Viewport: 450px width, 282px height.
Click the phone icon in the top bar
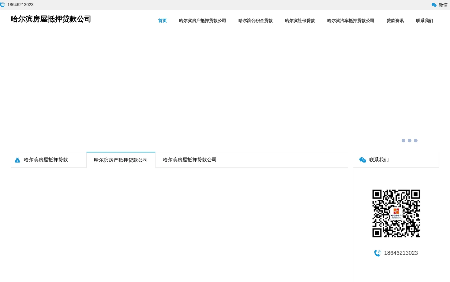point(2,5)
